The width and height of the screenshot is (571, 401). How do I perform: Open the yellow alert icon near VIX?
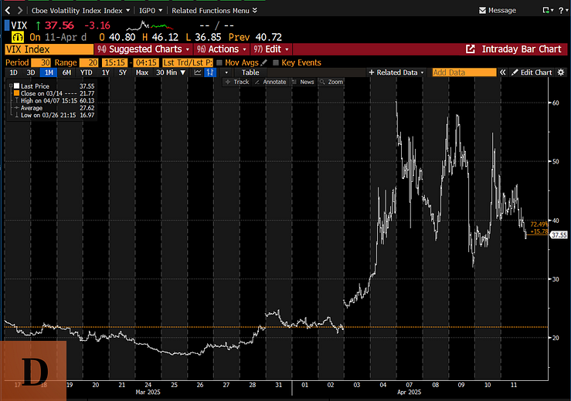tap(18, 37)
